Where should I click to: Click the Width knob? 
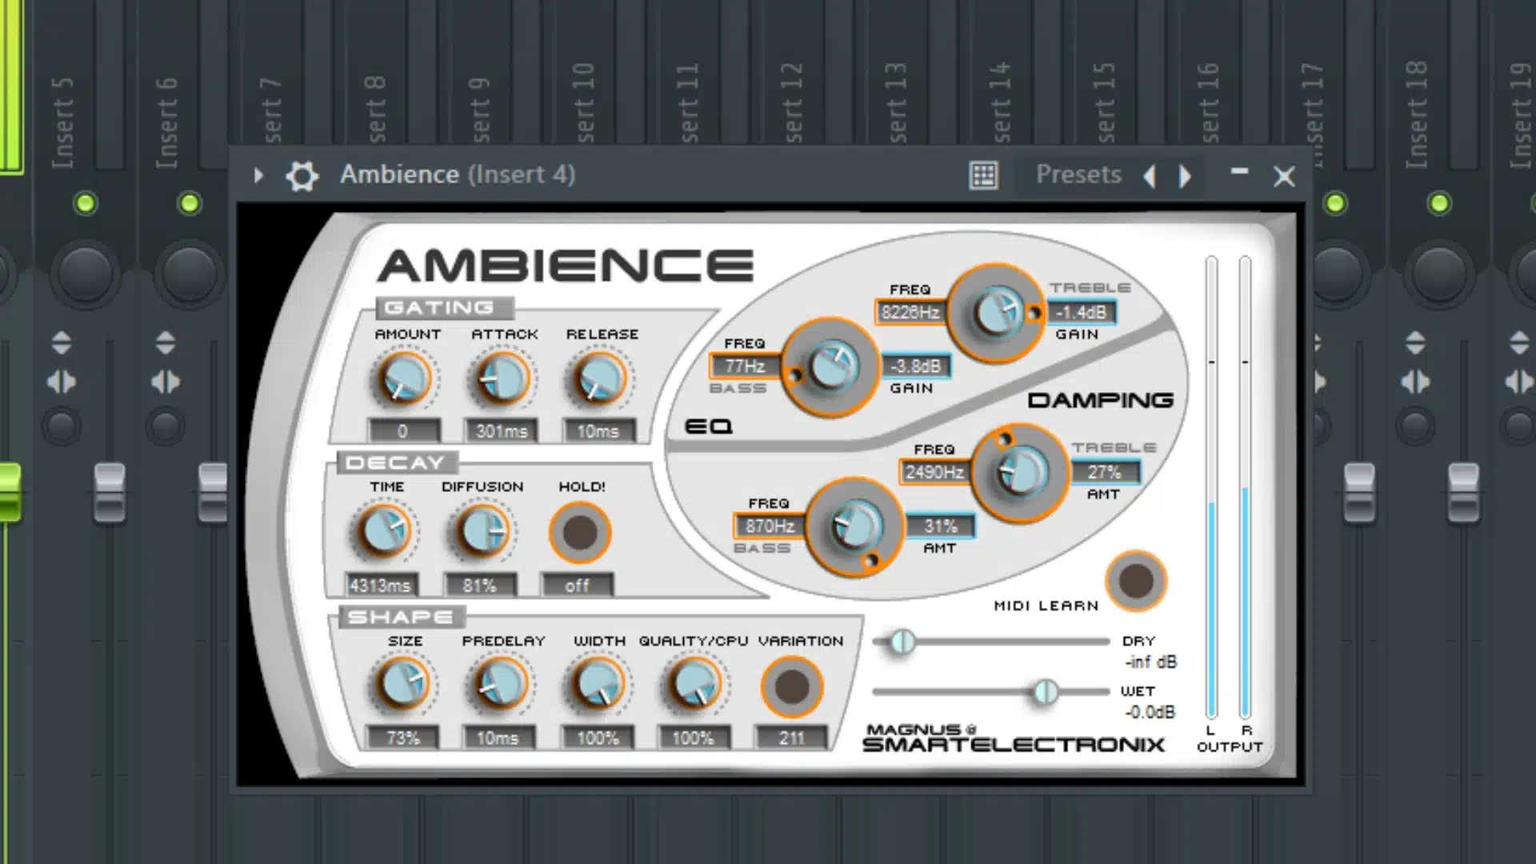point(598,684)
